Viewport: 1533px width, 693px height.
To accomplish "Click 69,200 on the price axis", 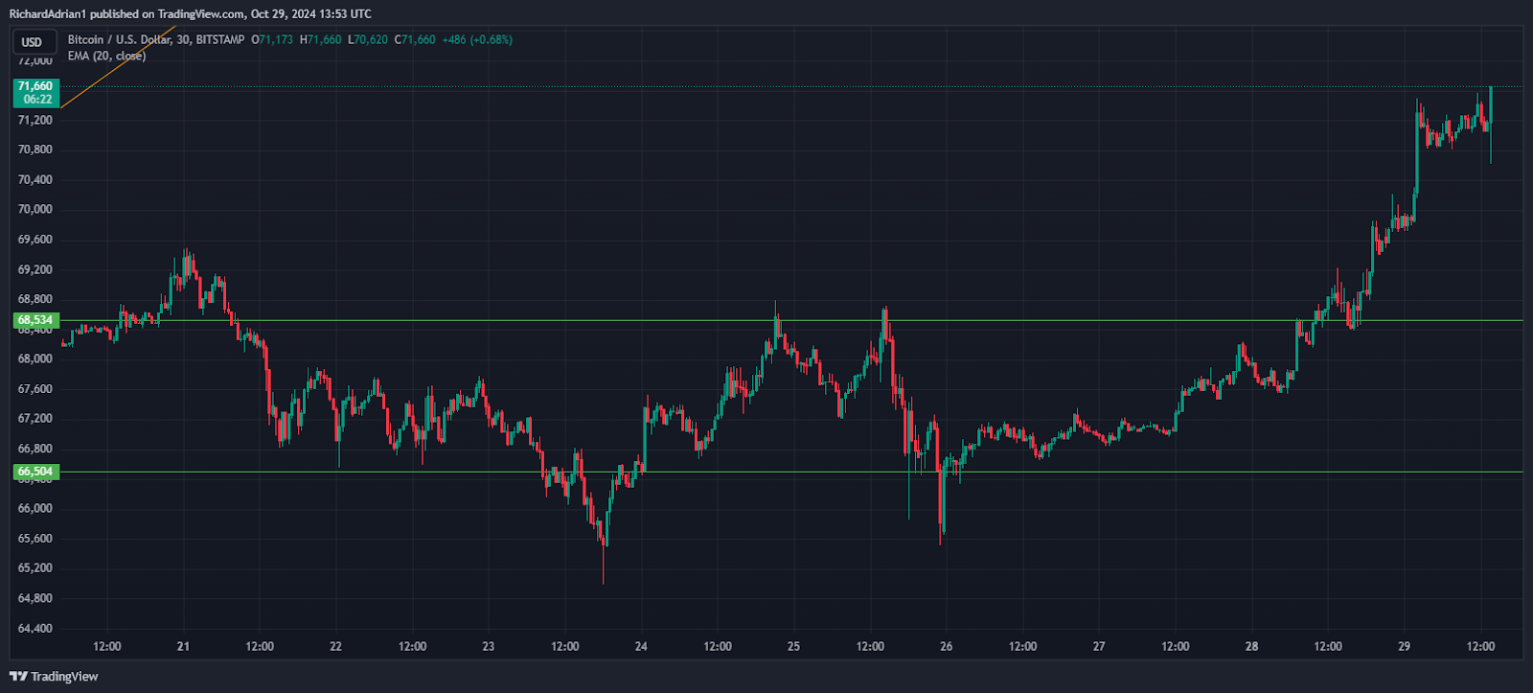I will point(35,269).
